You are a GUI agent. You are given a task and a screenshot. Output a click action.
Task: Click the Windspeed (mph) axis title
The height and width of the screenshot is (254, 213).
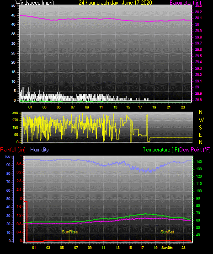coord(35,3)
